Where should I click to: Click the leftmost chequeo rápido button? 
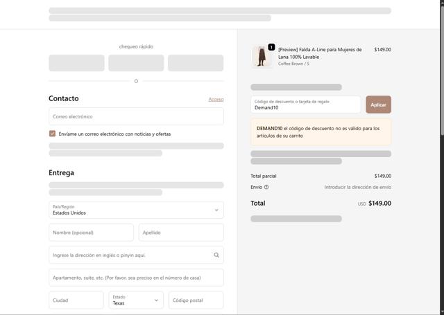click(x=76, y=63)
